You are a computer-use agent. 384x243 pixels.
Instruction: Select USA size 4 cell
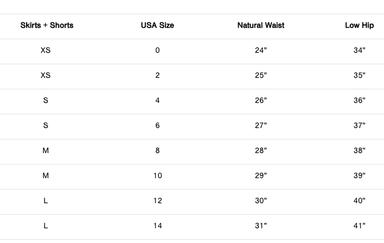pyautogui.click(x=157, y=101)
